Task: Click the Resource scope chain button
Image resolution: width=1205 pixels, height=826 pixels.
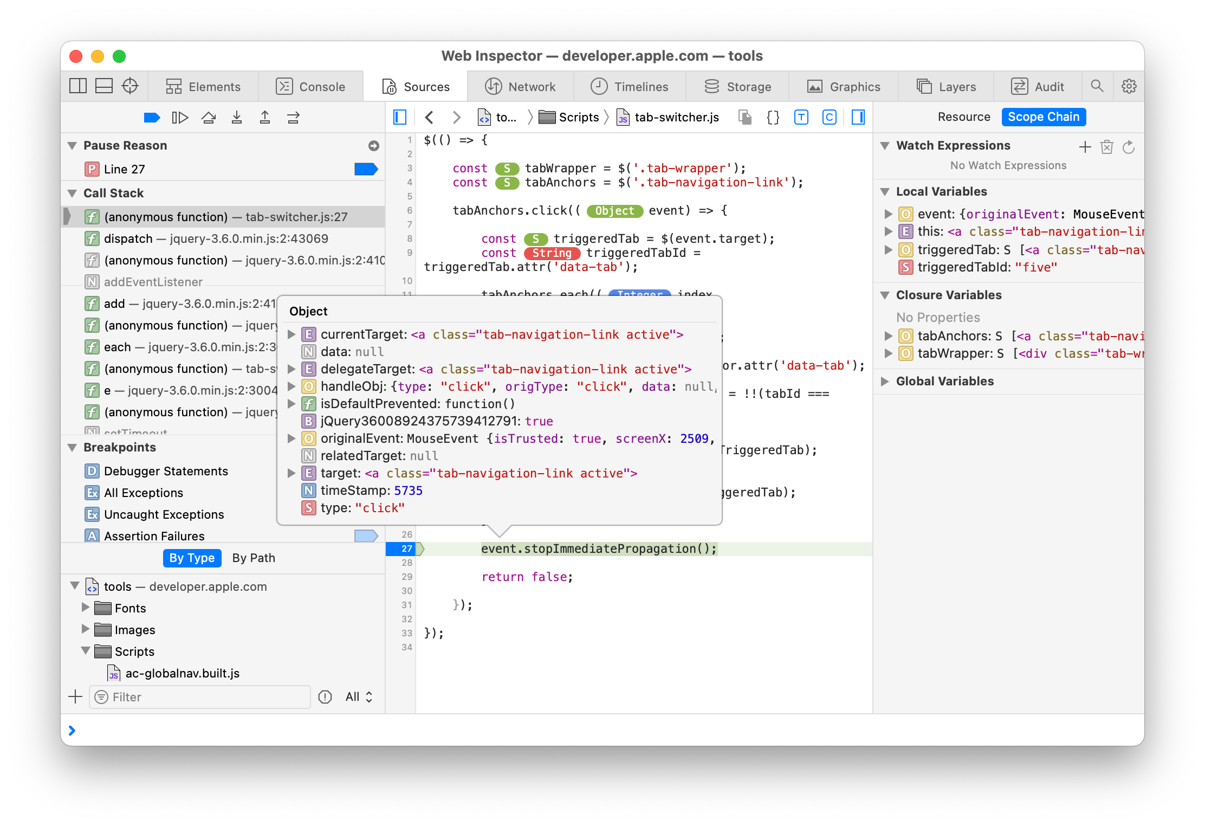Action: coord(961,117)
